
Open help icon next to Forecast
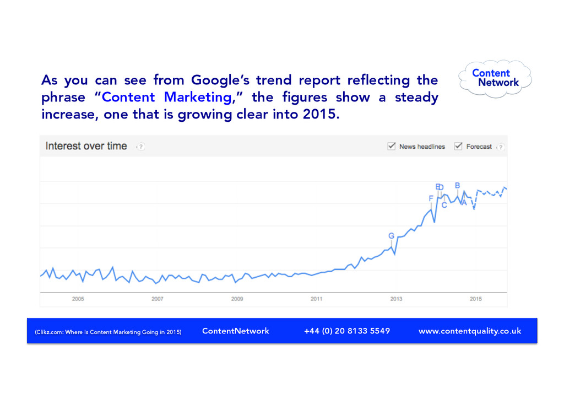pyautogui.click(x=500, y=147)
